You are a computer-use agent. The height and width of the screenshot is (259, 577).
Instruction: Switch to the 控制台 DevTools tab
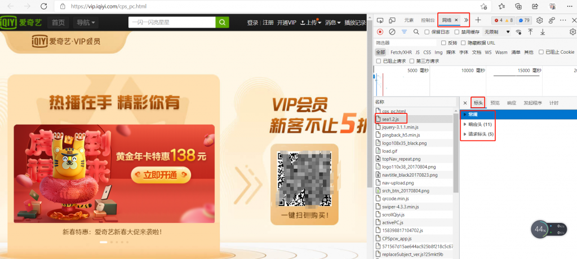point(428,20)
